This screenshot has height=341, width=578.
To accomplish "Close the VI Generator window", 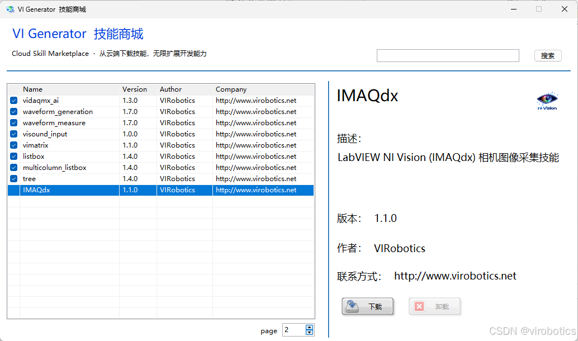I will [565, 9].
